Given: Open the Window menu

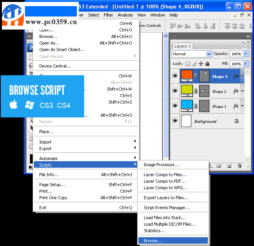Looking at the screenshot, I should point(158,15).
